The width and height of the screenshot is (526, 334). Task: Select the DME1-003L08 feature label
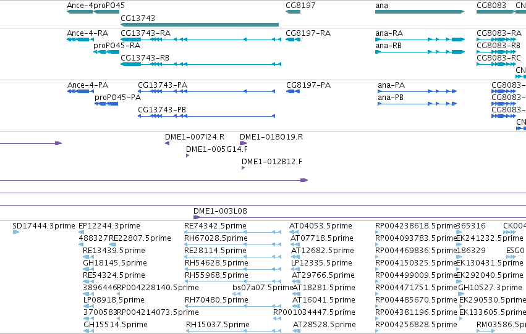(x=220, y=211)
